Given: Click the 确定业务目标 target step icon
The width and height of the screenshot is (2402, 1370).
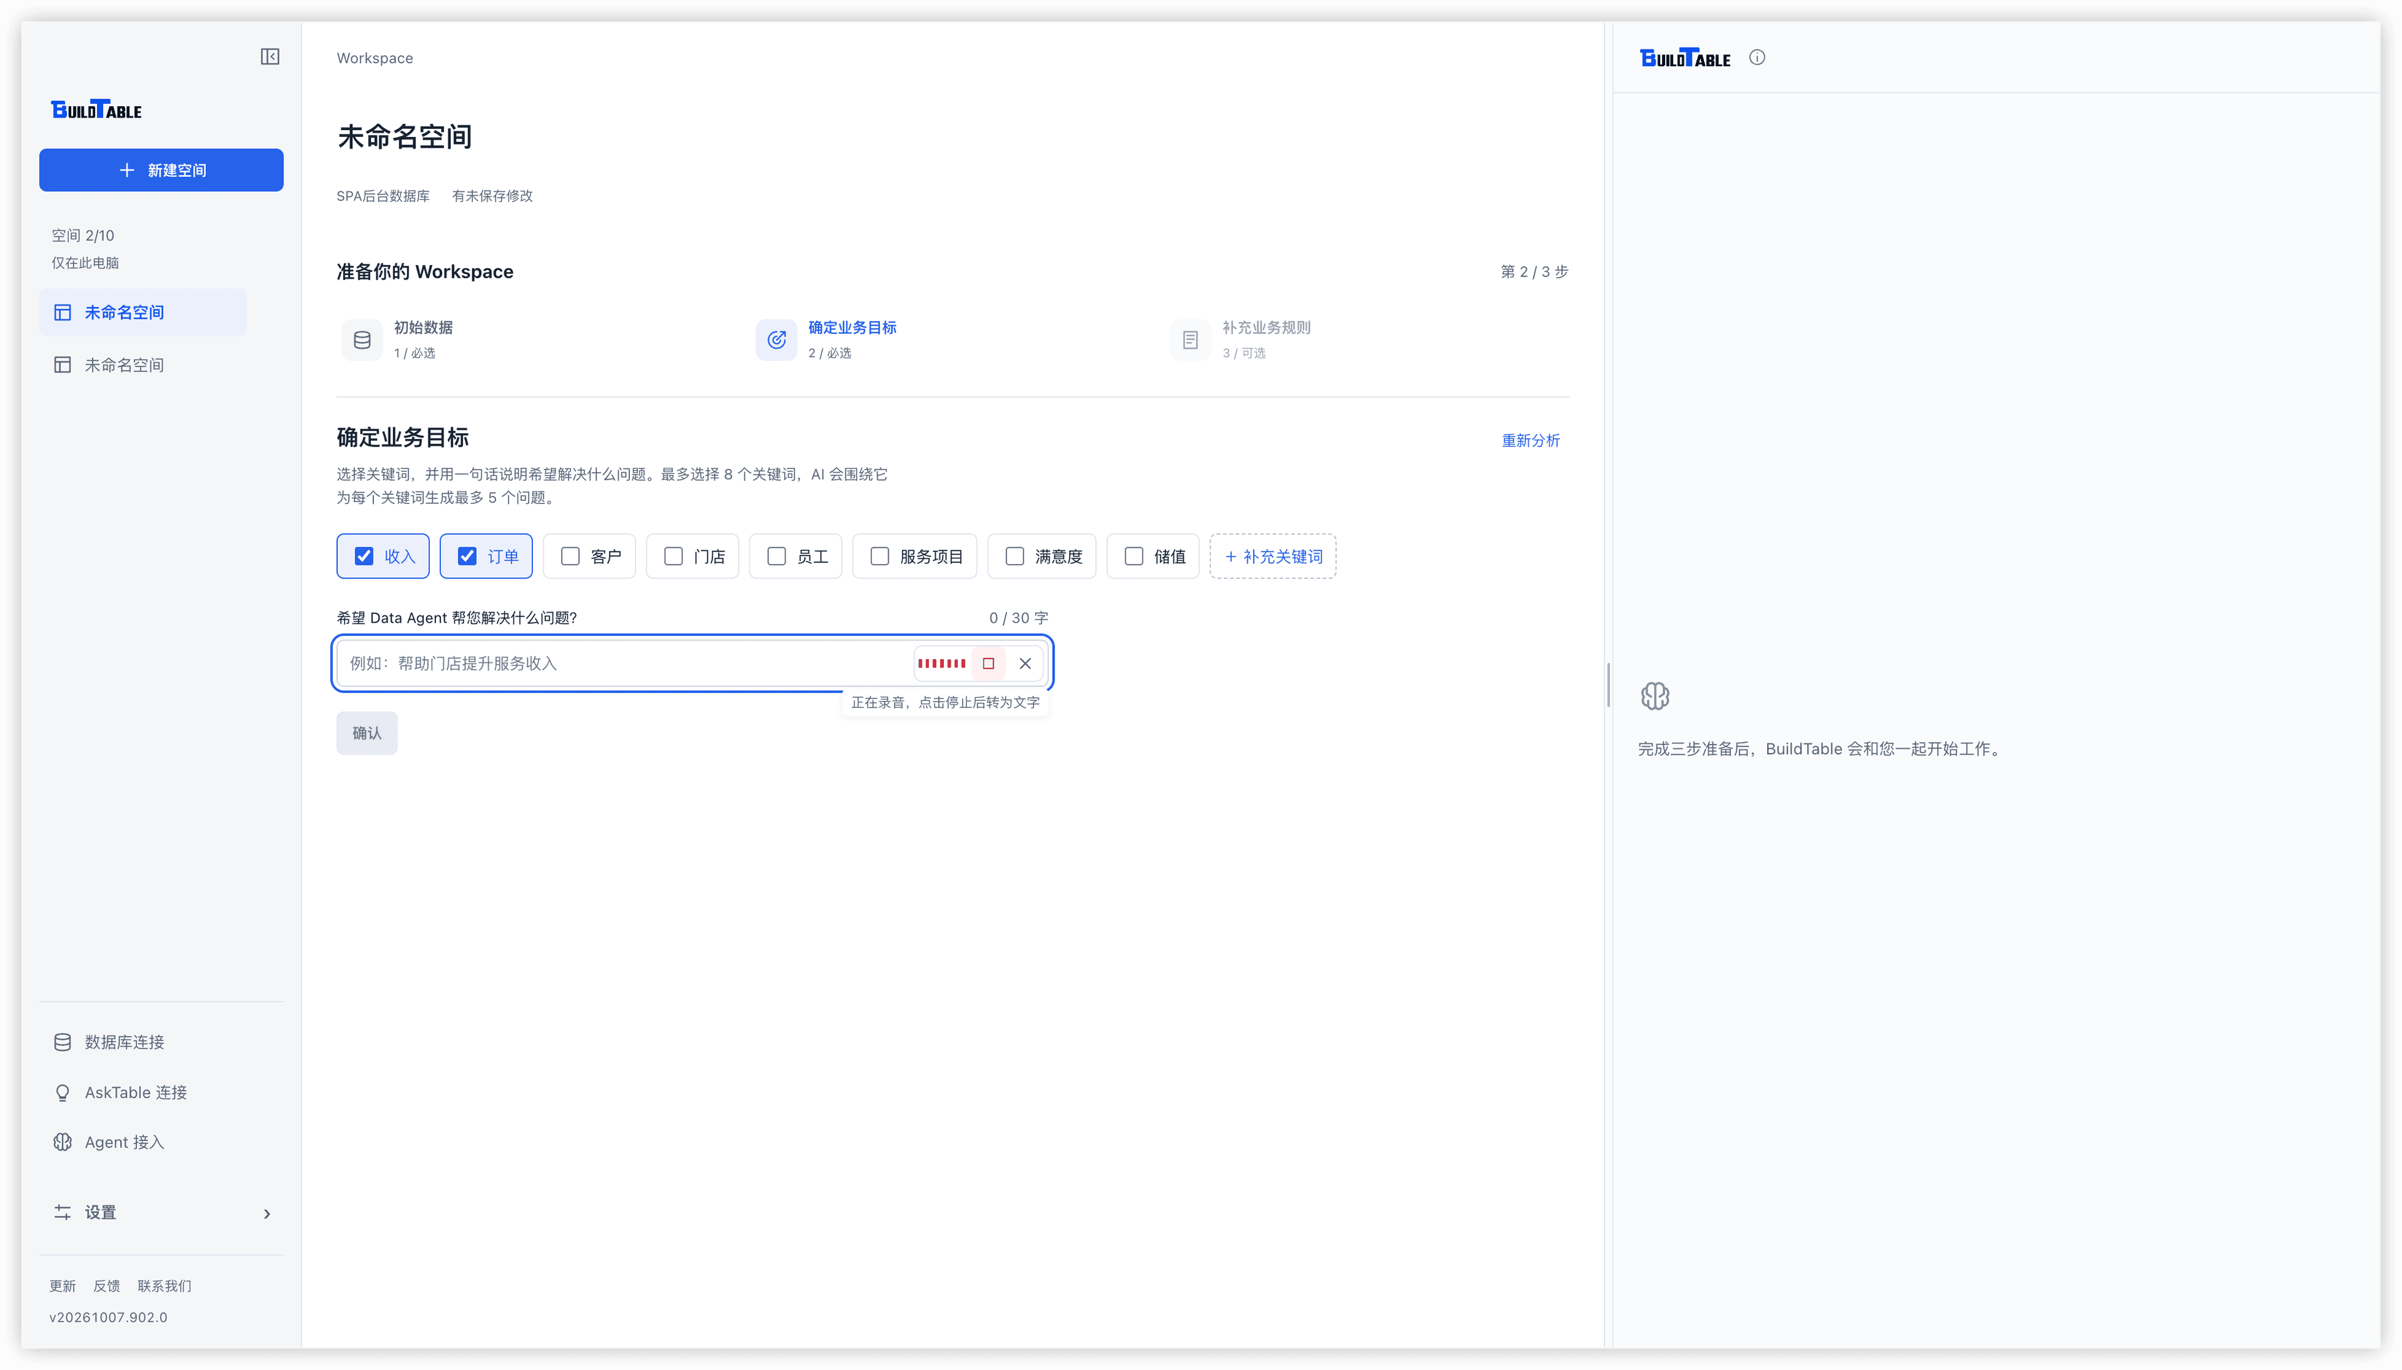Looking at the screenshot, I should 776,340.
